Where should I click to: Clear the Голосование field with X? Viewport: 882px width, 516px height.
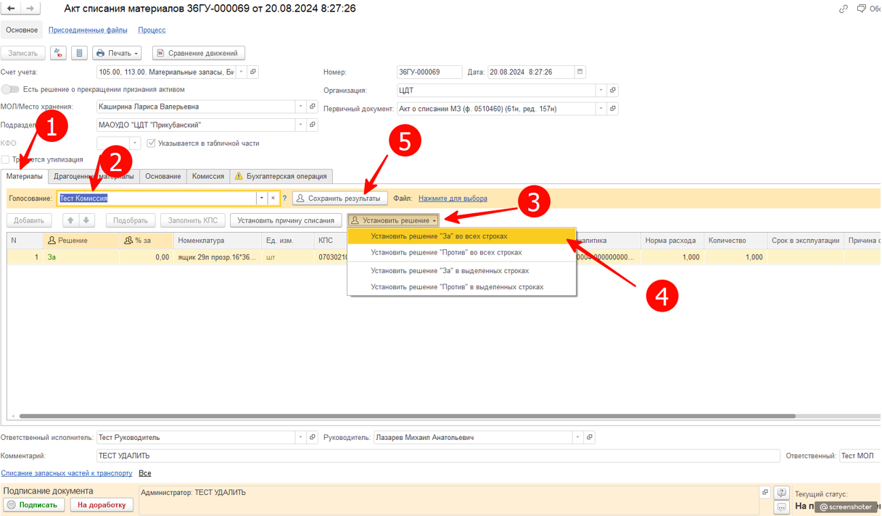(x=273, y=198)
